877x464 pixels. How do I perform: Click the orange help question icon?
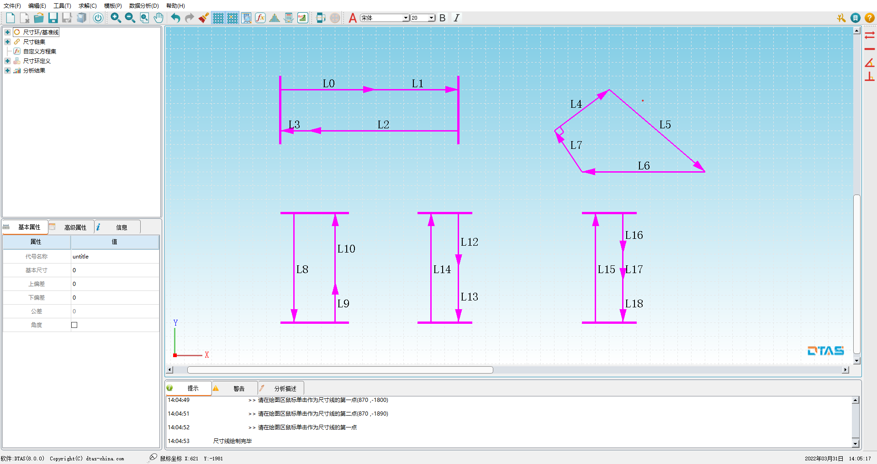tap(870, 18)
